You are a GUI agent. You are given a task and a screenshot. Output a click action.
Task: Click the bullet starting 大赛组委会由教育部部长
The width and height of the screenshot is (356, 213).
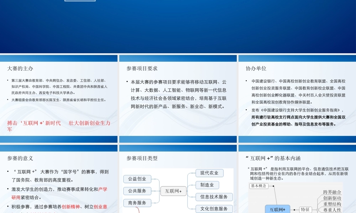(x=59, y=100)
